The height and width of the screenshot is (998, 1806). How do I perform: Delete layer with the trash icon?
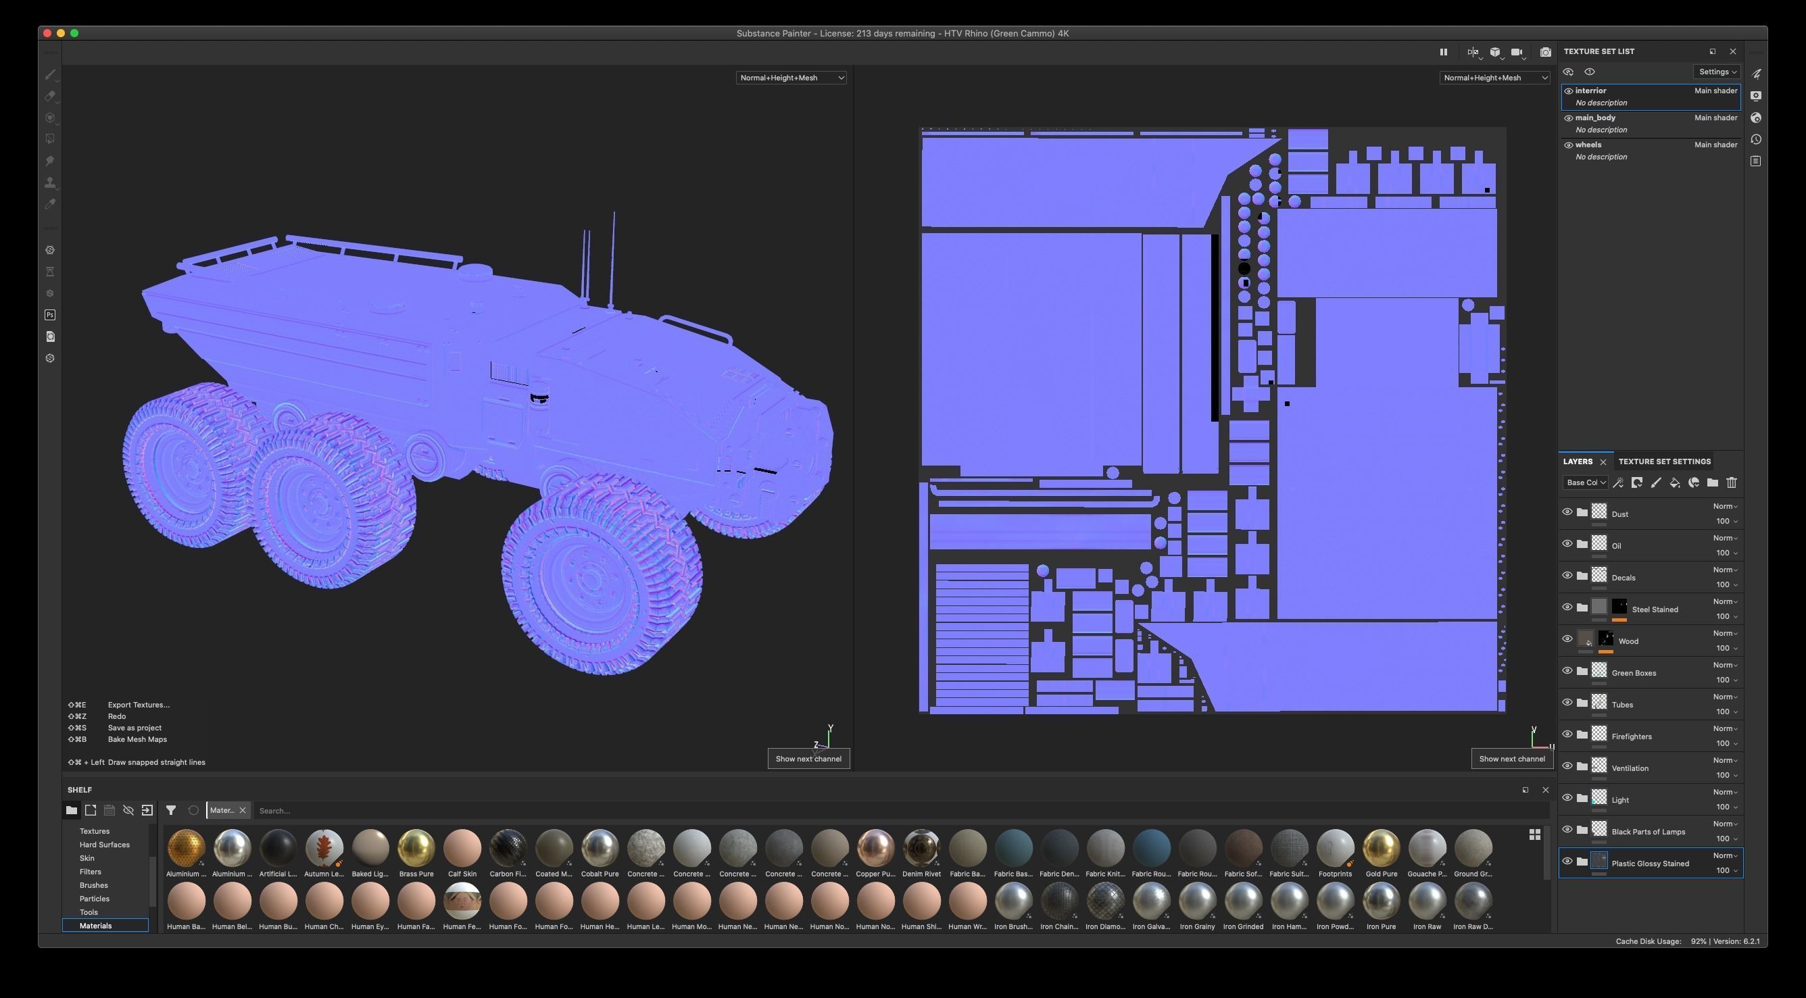pyautogui.click(x=1731, y=482)
